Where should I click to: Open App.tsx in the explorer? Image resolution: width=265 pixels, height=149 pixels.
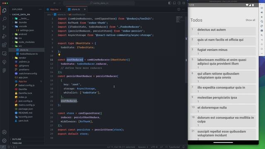tap(23, 82)
